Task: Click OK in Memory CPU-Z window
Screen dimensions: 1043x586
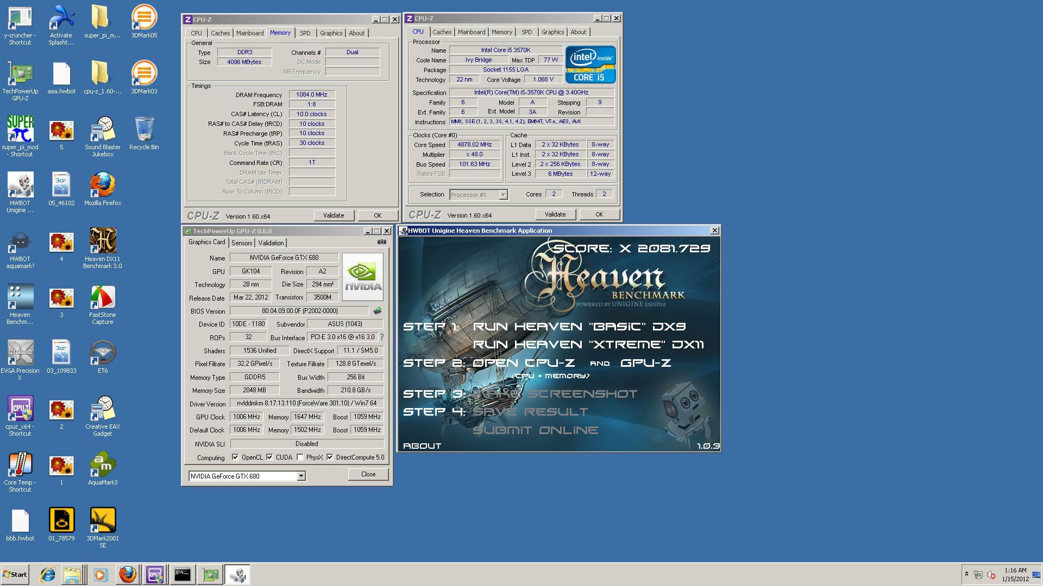Action: [378, 215]
